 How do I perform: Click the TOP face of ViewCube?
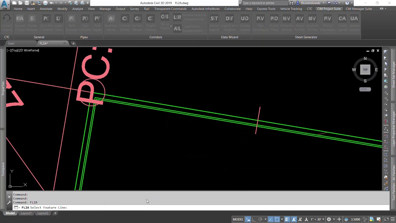pyautogui.click(x=365, y=70)
